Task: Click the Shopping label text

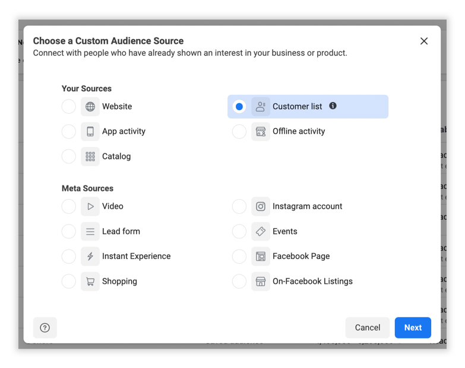Action: pyautogui.click(x=119, y=281)
